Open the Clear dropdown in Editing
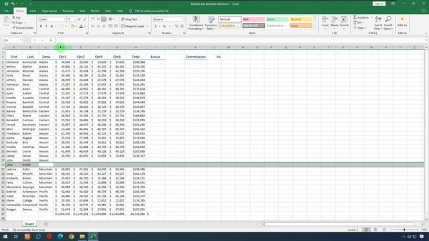The width and height of the screenshot is (429, 241). [359, 27]
